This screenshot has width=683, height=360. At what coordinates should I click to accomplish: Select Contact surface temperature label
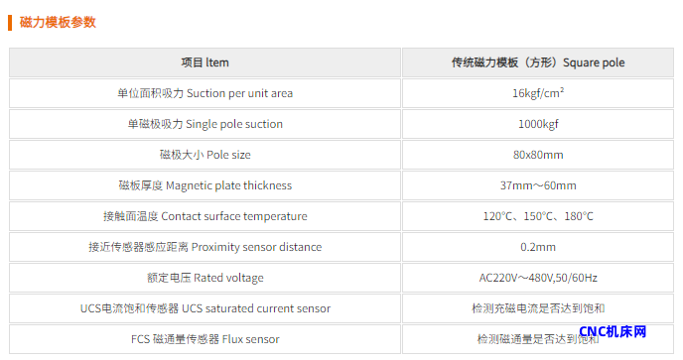click(205, 216)
